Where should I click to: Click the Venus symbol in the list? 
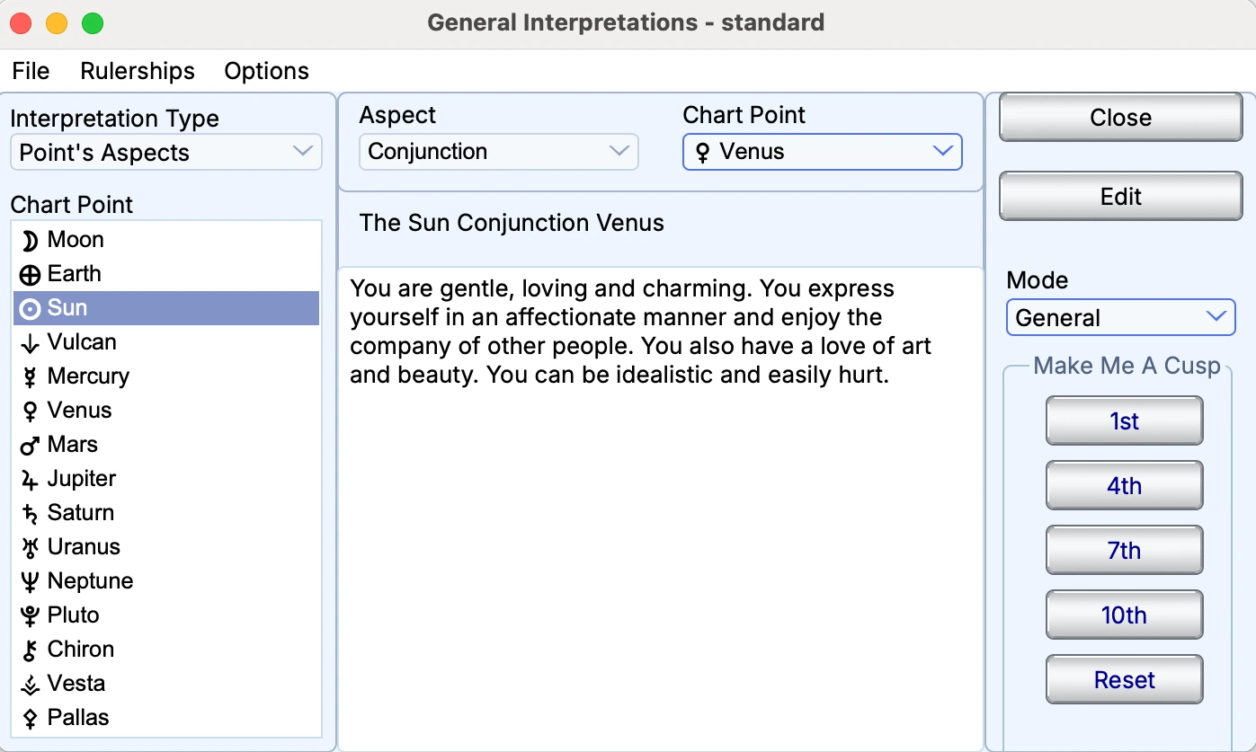coord(31,411)
